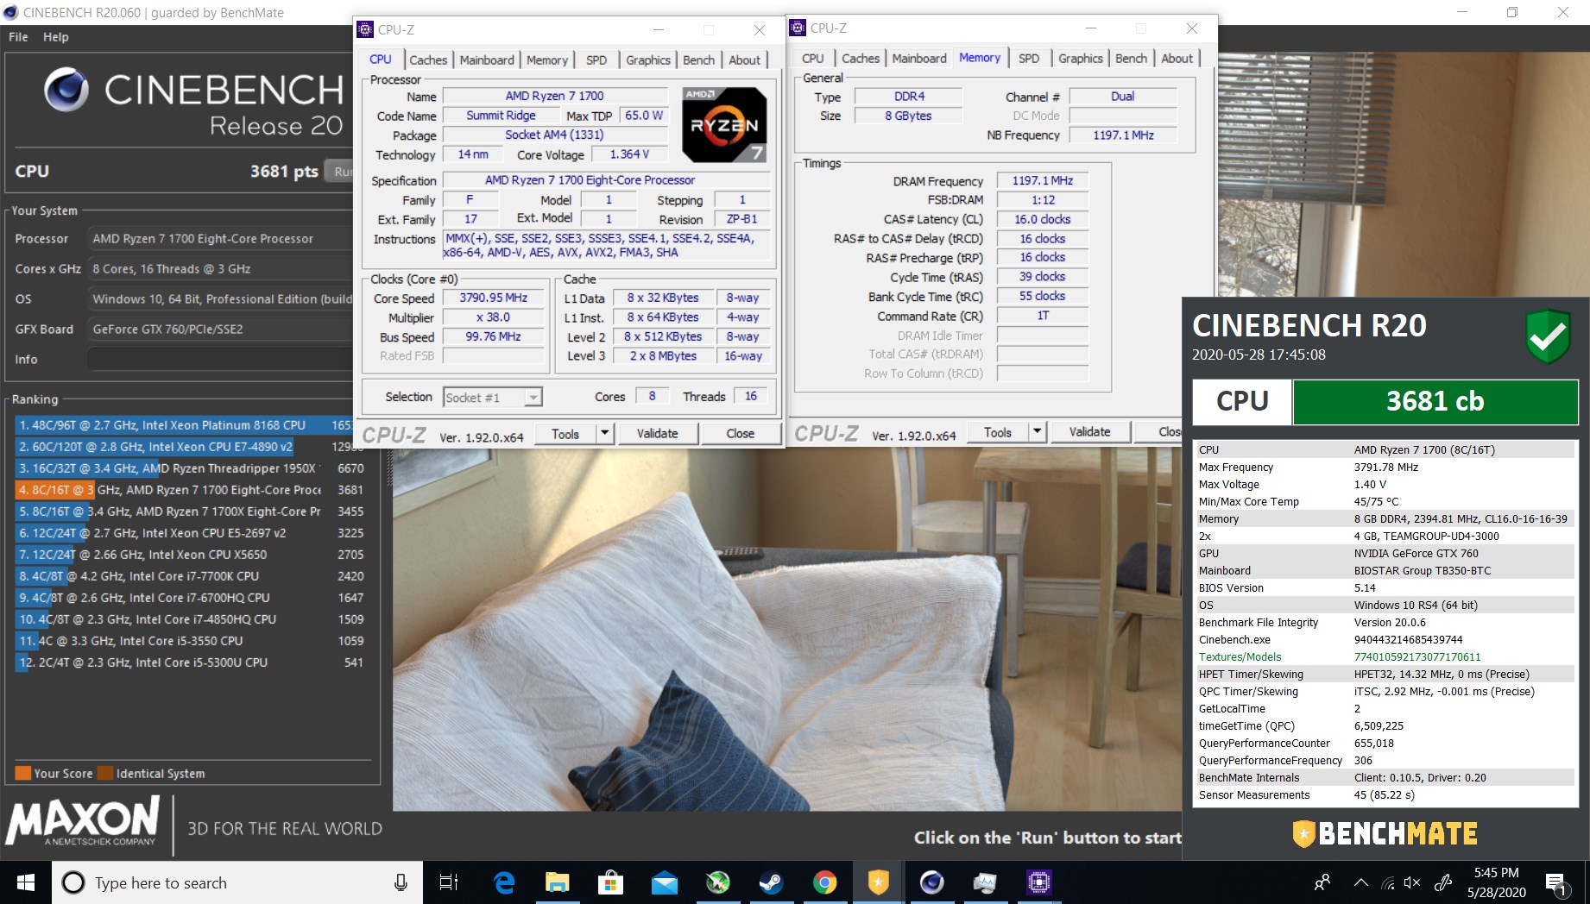Switch to Mainboard tab in left CPU-Z
The image size is (1590, 904).
click(487, 60)
